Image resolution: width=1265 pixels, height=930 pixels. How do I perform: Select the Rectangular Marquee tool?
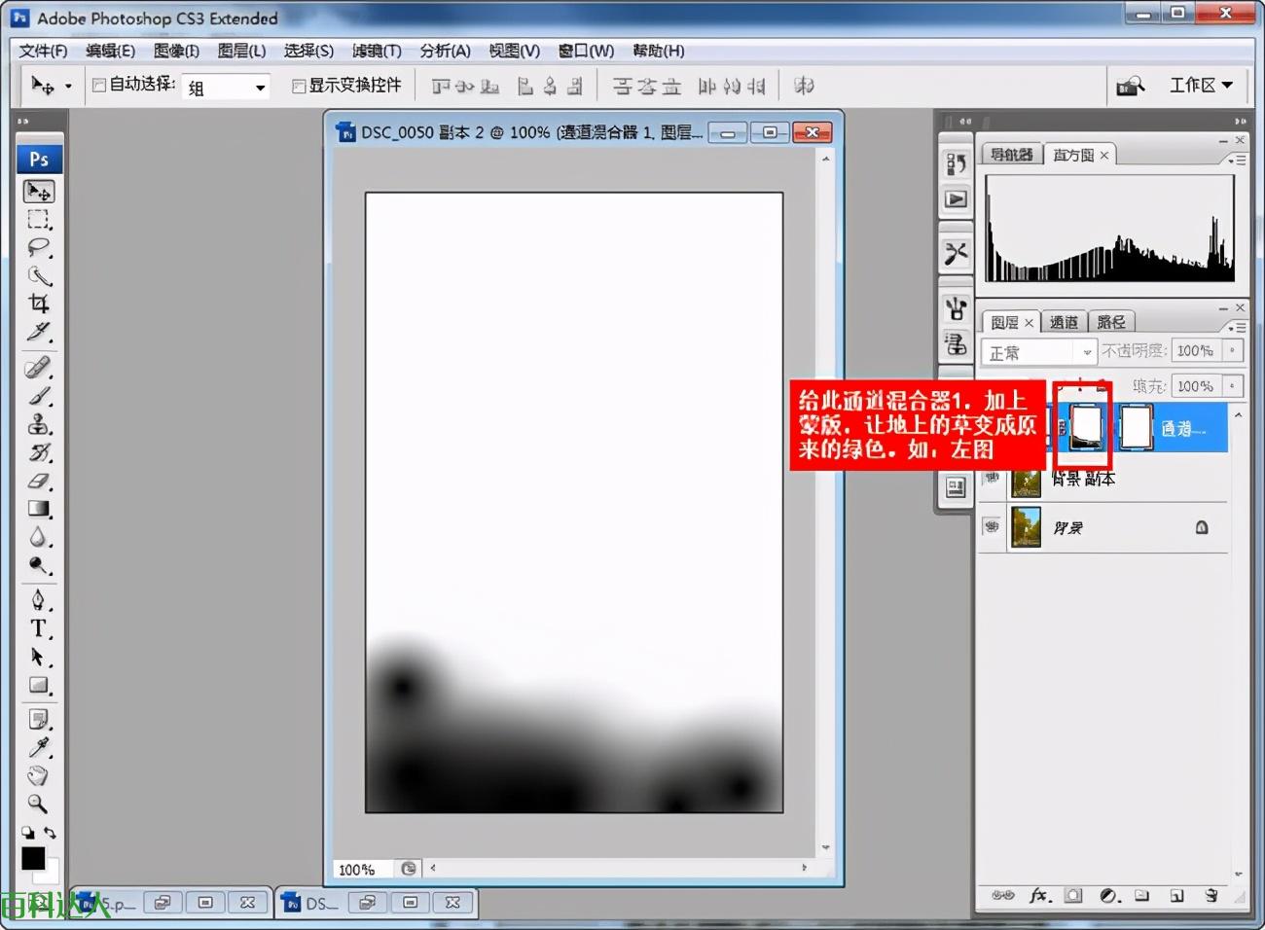[x=39, y=219]
